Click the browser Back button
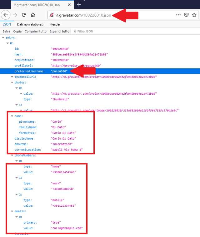Screen dimensions: 200x237 pyautogui.click(x=6, y=15)
